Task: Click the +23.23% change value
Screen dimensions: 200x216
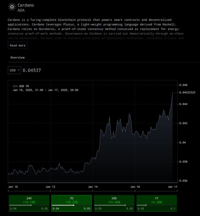Action: coord(72,202)
